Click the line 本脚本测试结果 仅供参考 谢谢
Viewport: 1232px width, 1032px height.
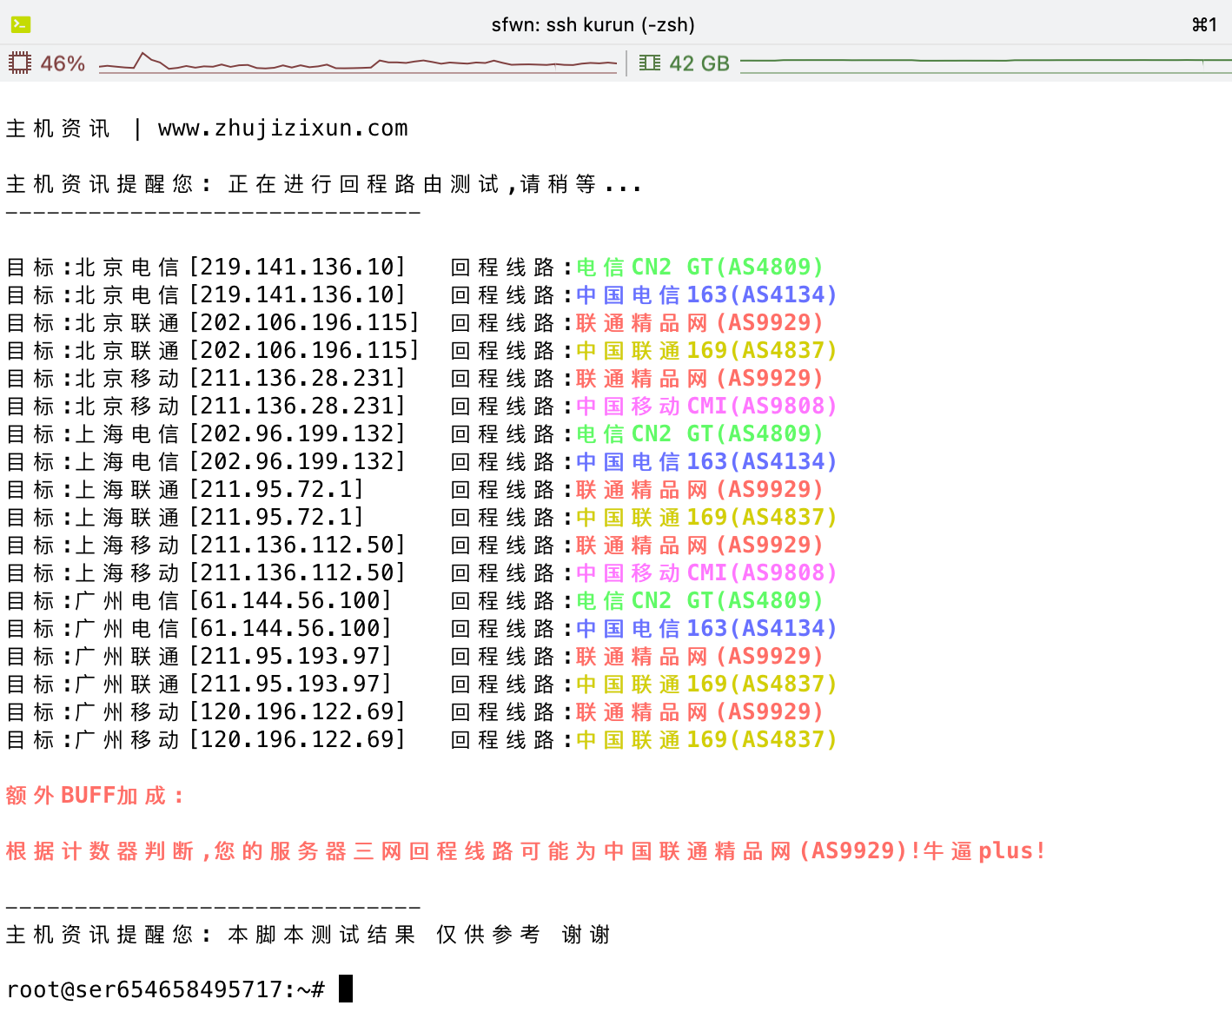(x=419, y=935)
